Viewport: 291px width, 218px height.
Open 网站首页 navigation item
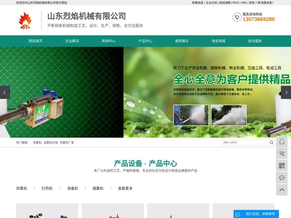click(x=36, y=41)
